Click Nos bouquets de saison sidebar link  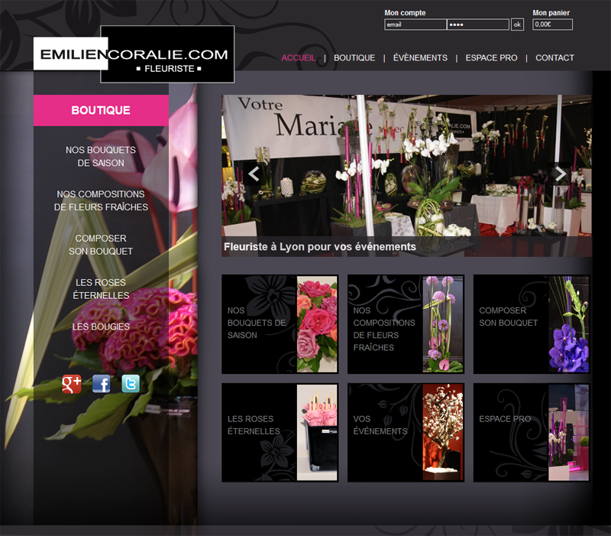pos(101,157)
